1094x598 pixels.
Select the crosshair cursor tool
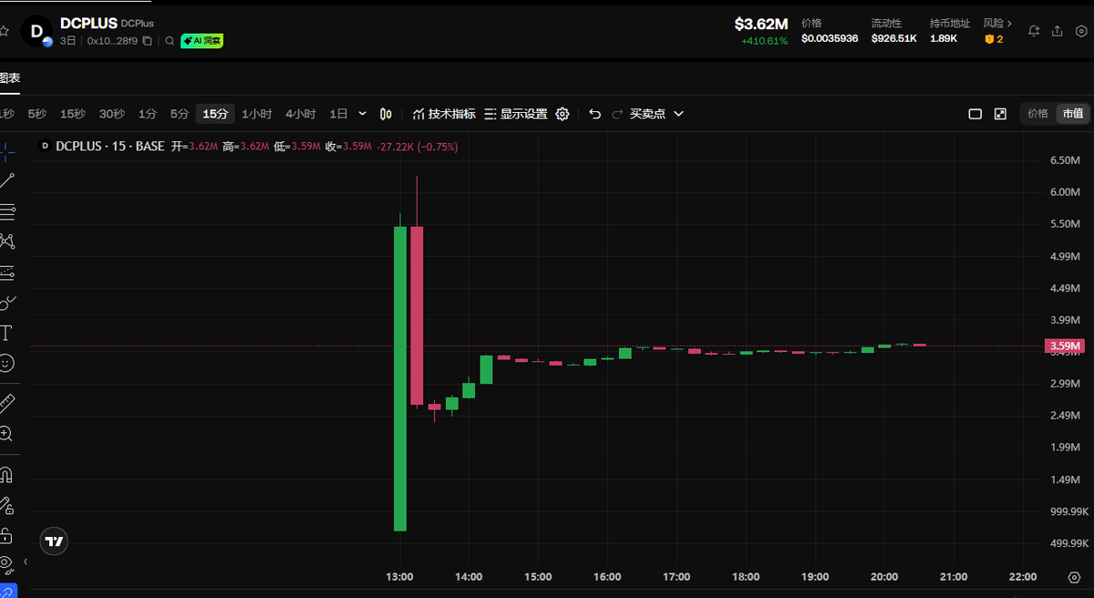coord(5,150)
